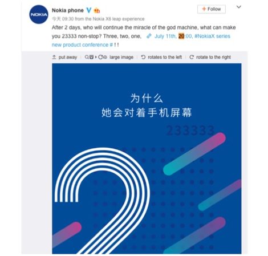Image resolution: width=268 pixels, height=256 pixels.
Task: Click the orange member badge icon
Action: pyautogui.click(x=97, y=11)
